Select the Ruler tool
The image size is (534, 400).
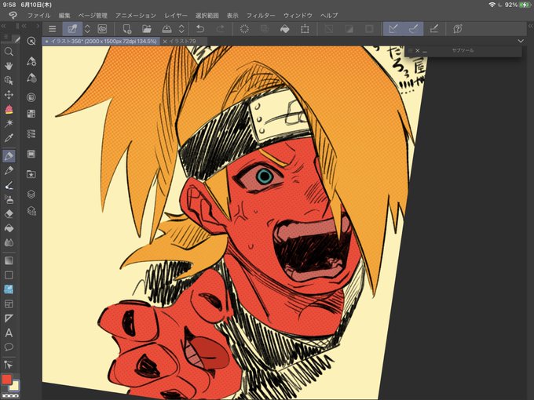click(9, 318)
